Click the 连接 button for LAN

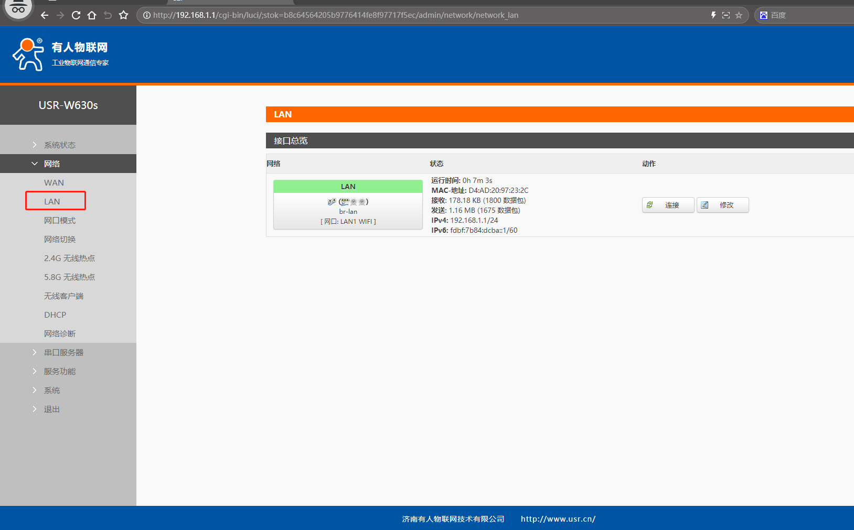coord(668,205)
